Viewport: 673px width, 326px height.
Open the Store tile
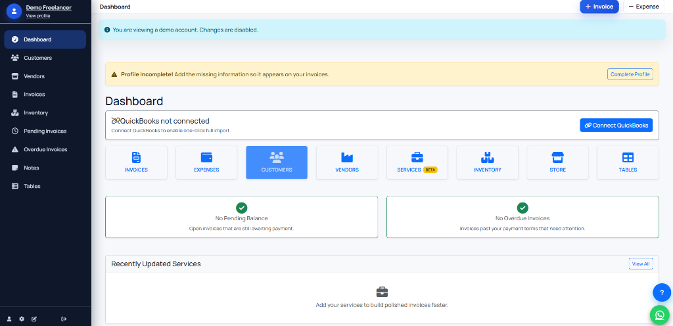tap(557, 162)
